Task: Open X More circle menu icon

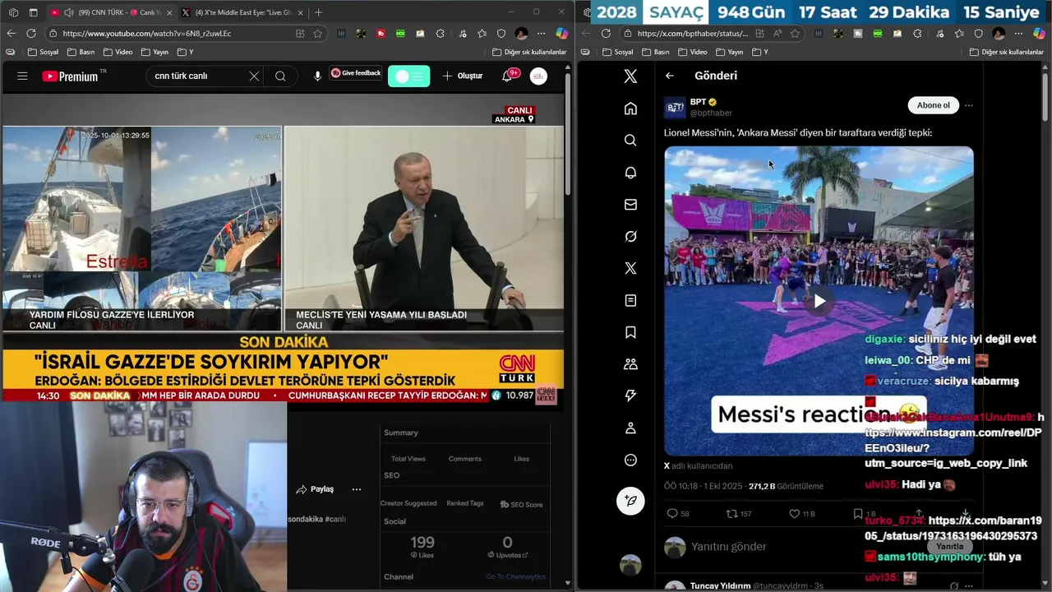Action: [x=630, y=460]
